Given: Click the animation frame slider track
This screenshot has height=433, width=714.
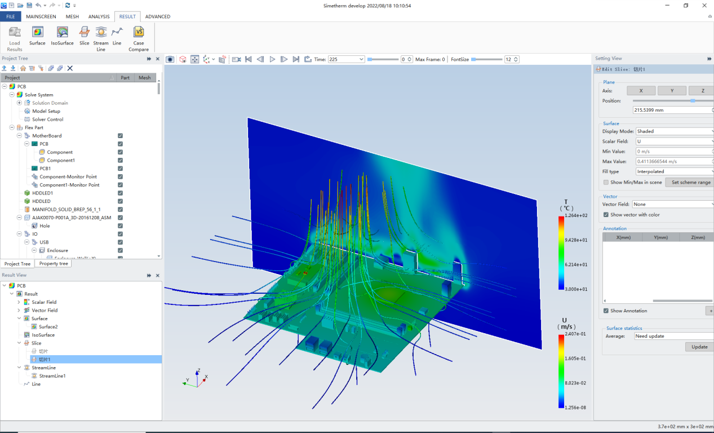Looking at the screenshot, I should pos(383,59).
